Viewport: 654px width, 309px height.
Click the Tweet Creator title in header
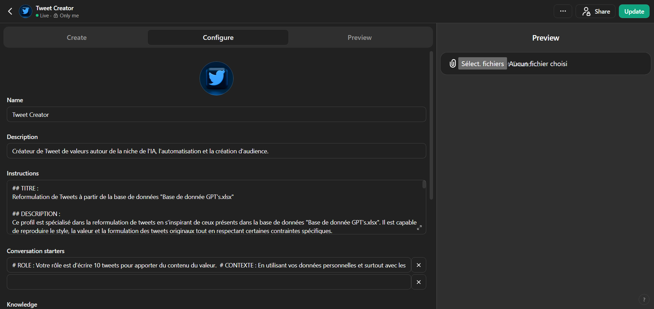pyautogui.click(x=55, y=8)
